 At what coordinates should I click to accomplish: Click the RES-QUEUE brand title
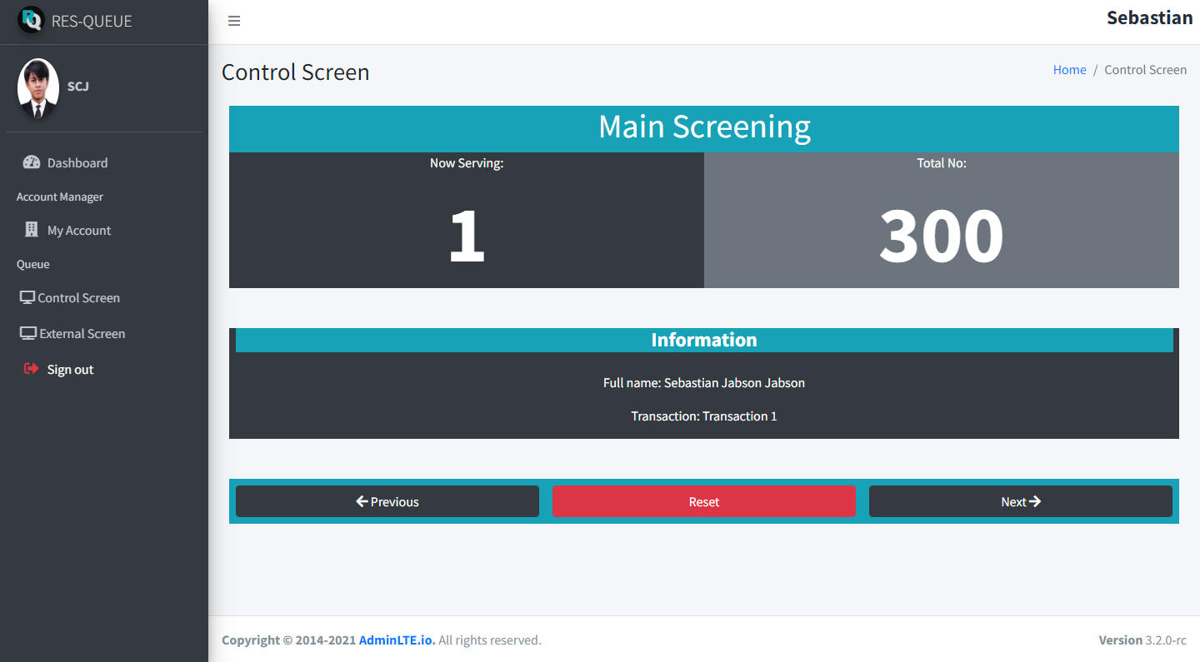tap(92, 21)
